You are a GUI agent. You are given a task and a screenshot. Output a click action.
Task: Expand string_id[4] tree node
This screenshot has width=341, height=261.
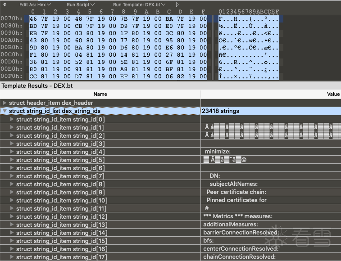(x=12, y=152)
